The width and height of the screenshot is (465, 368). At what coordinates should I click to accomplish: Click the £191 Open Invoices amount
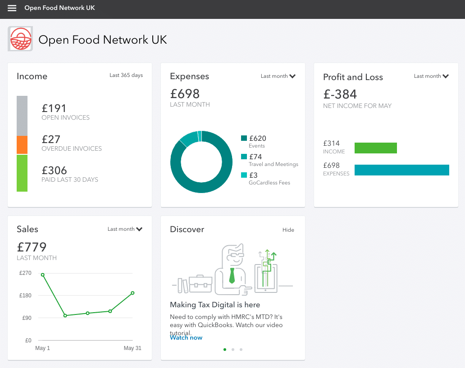(x=54, y=108)
